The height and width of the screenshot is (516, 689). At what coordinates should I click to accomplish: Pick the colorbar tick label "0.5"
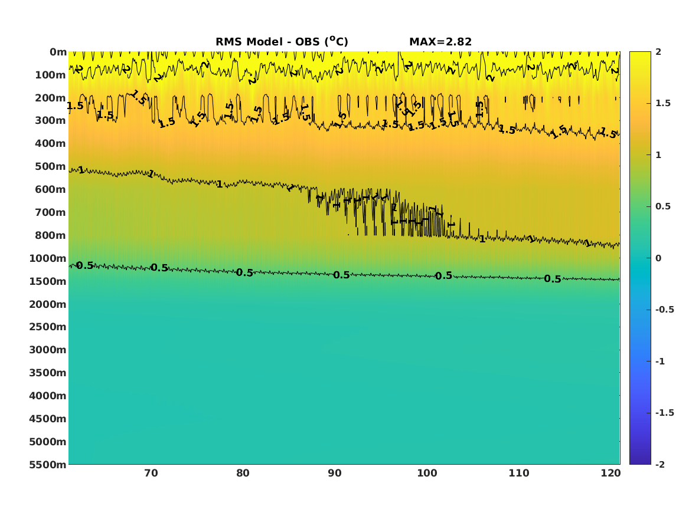coord(663,206)
